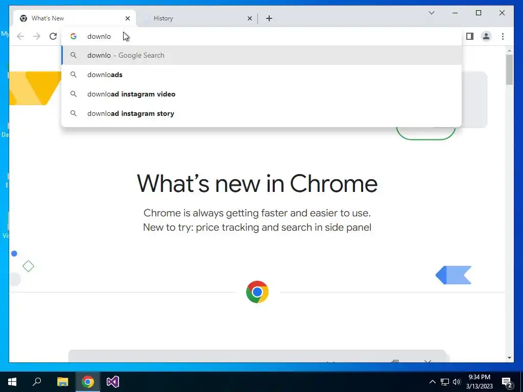The width and height of the screenshot is (523, 392).
Task: Go forward to next page
Action: [x=37, y=36]
